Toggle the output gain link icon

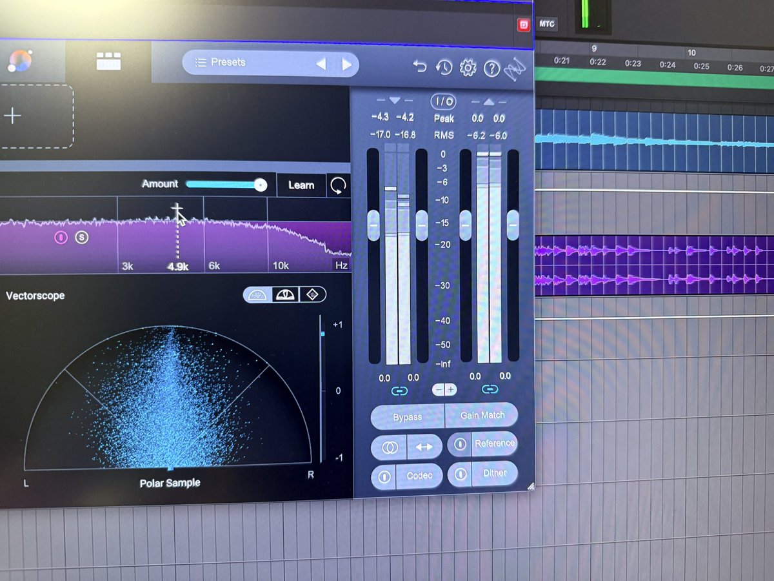490,389
